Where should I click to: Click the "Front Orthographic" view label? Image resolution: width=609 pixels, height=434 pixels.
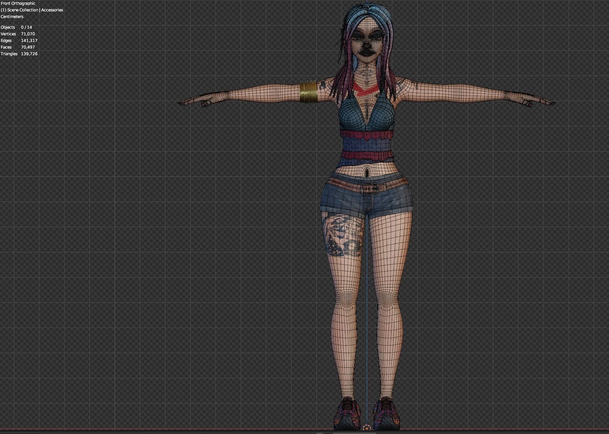pyautogui.click(x=18, y=3)
